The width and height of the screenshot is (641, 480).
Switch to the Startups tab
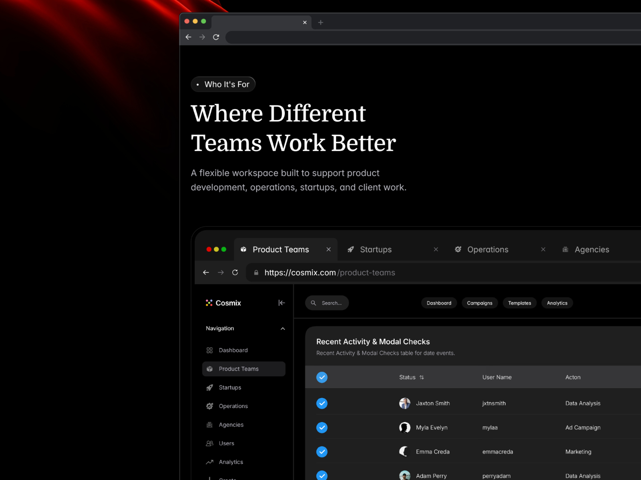376,250
